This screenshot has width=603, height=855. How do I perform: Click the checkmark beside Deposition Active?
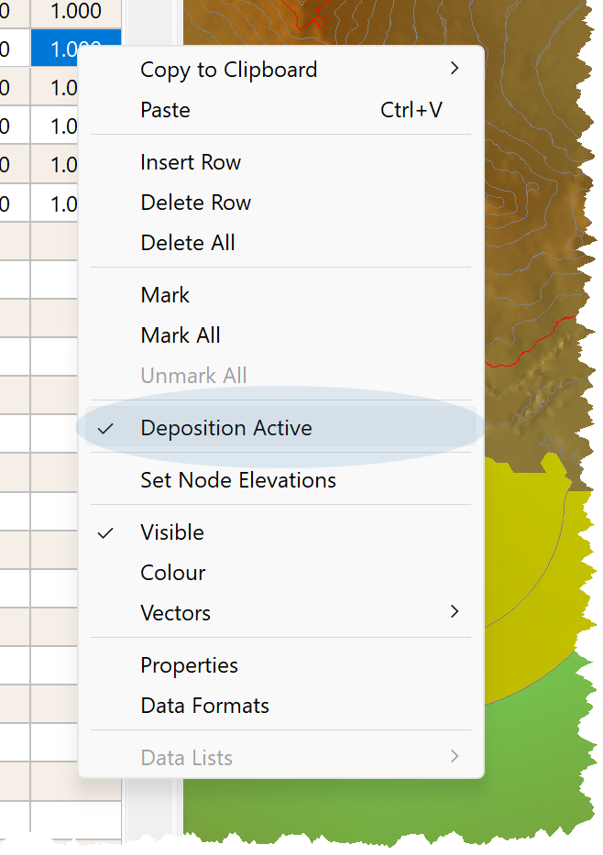[106, 428]
